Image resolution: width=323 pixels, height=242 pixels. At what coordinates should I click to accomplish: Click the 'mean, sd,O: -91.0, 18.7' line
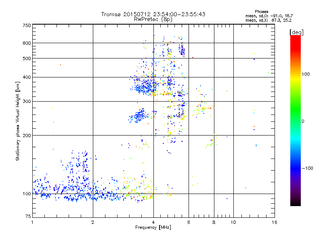coord(269,16)
